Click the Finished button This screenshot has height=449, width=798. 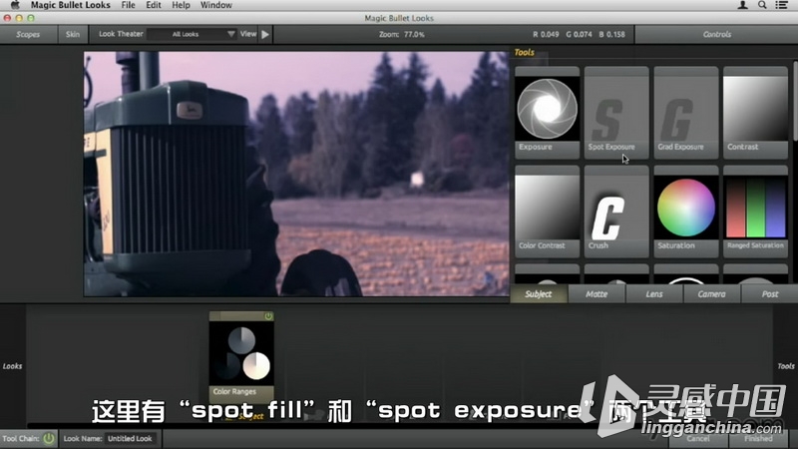[x=758, y=439]
